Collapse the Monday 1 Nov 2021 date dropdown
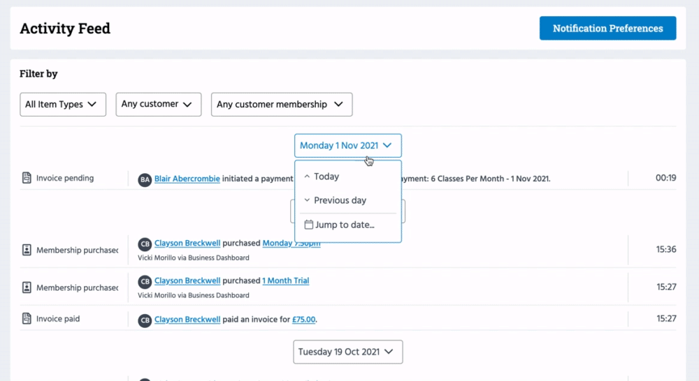The width and height of the screenshot is (699, 381). pyautogui.click(x=347, y=146)
